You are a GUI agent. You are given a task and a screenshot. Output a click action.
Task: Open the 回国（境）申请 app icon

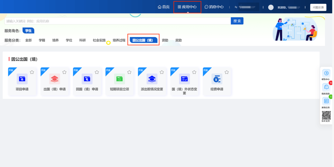87,79
